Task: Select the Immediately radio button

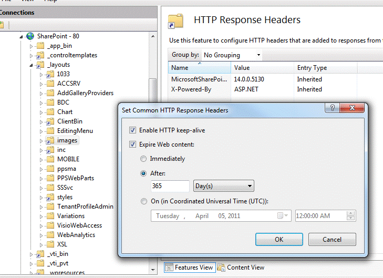Action: 143,159
